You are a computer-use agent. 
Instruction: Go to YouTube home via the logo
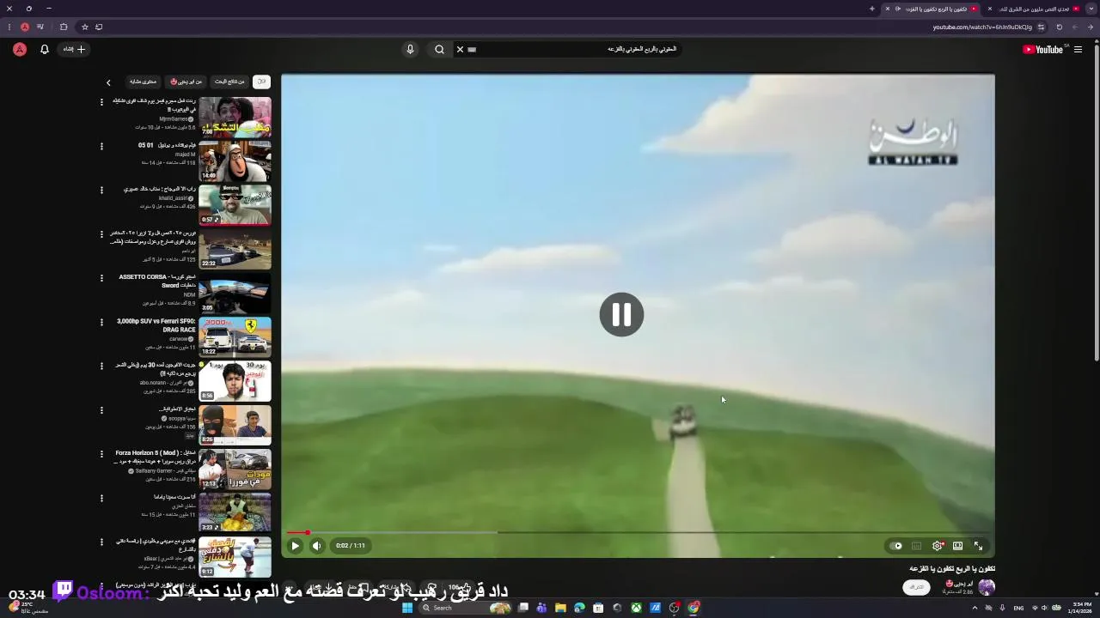pyautogui.click(x=1043, y=50)
